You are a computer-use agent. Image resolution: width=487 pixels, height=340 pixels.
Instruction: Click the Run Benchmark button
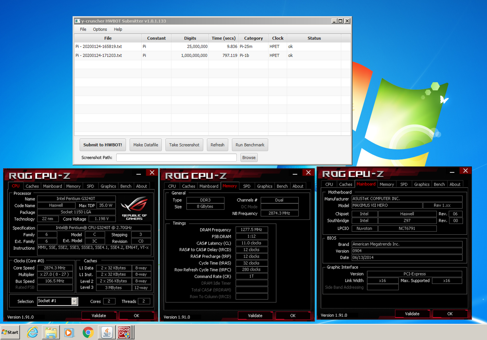click(250, 145)
